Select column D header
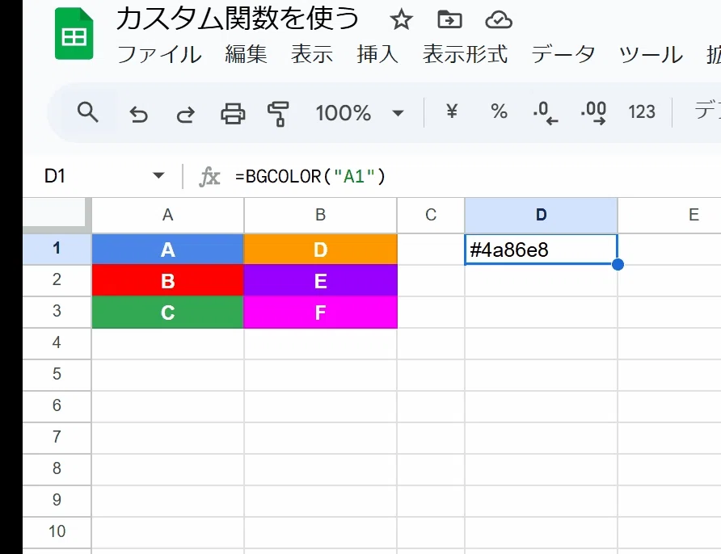The height and width of the screenshot is (554, 721). pyautogui.click(x=542, y=215)
